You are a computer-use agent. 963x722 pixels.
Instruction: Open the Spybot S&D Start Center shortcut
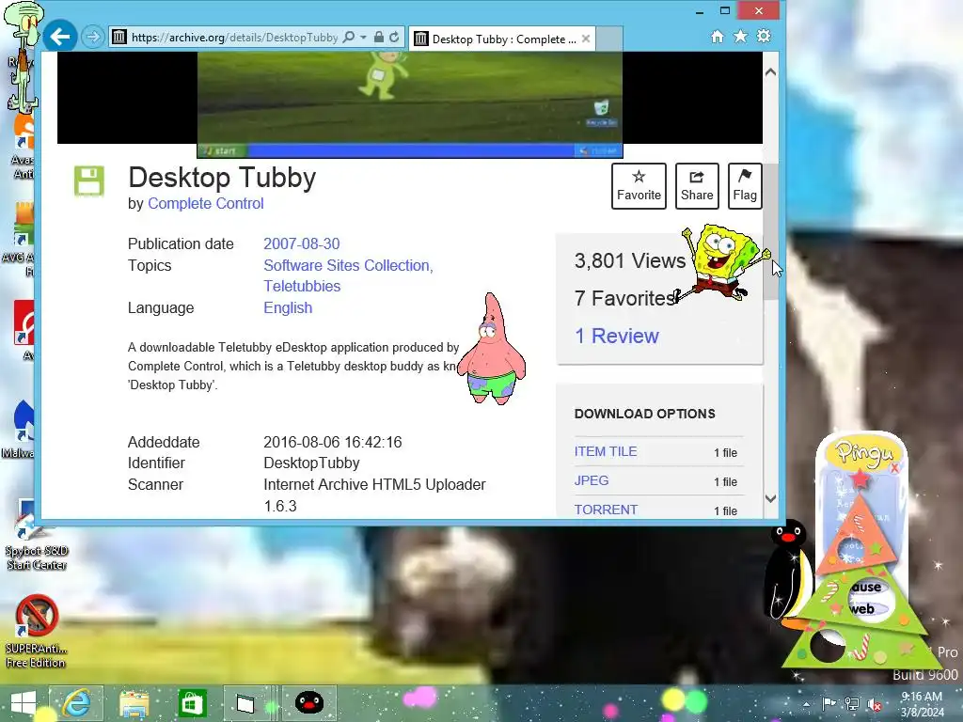click(36, 534)
